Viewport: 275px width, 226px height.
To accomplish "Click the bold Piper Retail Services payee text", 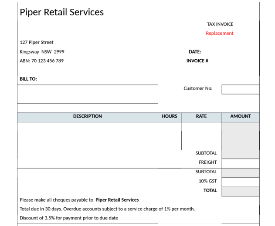I will click(117, 200).
